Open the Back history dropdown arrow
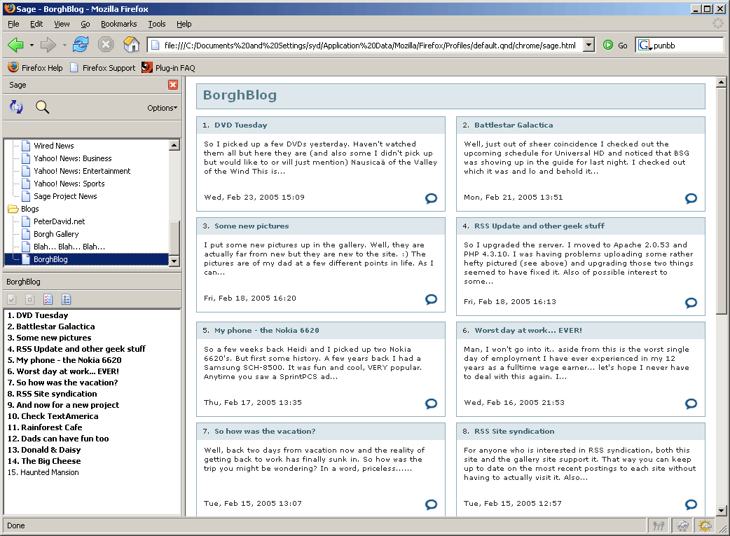This screenshot has width=730, height=536. [x=32, y=45]
